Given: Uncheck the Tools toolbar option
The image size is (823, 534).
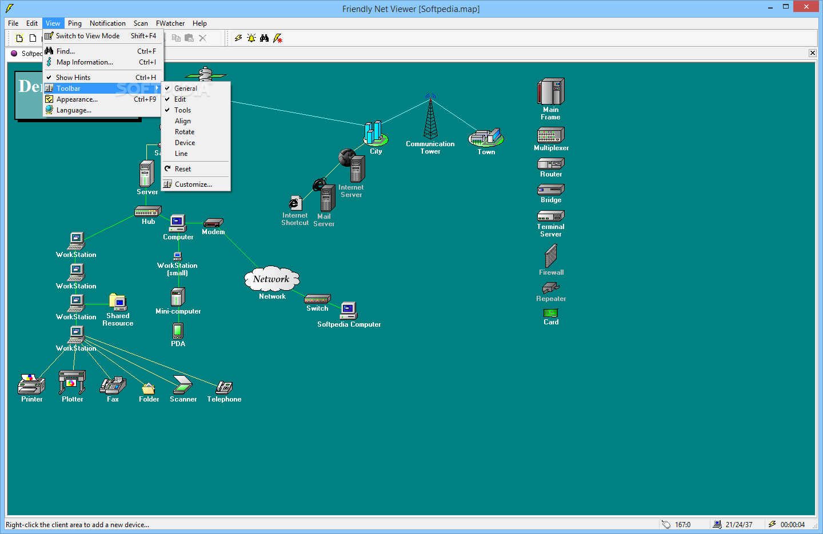Looking at the screenshot, I should click(196, 110).
